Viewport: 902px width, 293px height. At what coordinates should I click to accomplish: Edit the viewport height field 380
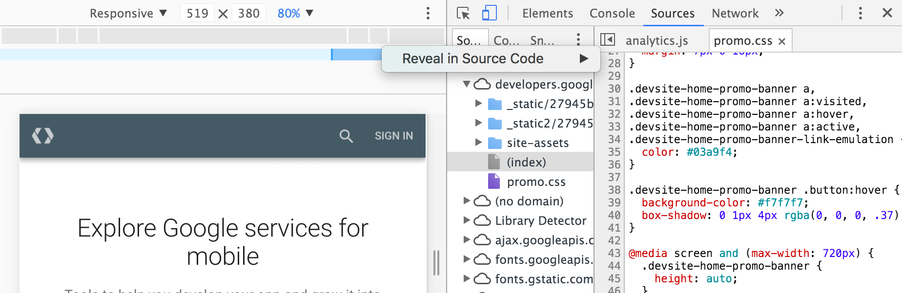click(248, 13)
